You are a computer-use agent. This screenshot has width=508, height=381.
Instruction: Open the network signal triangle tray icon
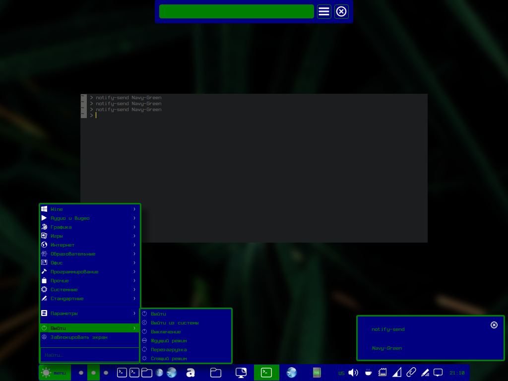[x=397, y=373]
